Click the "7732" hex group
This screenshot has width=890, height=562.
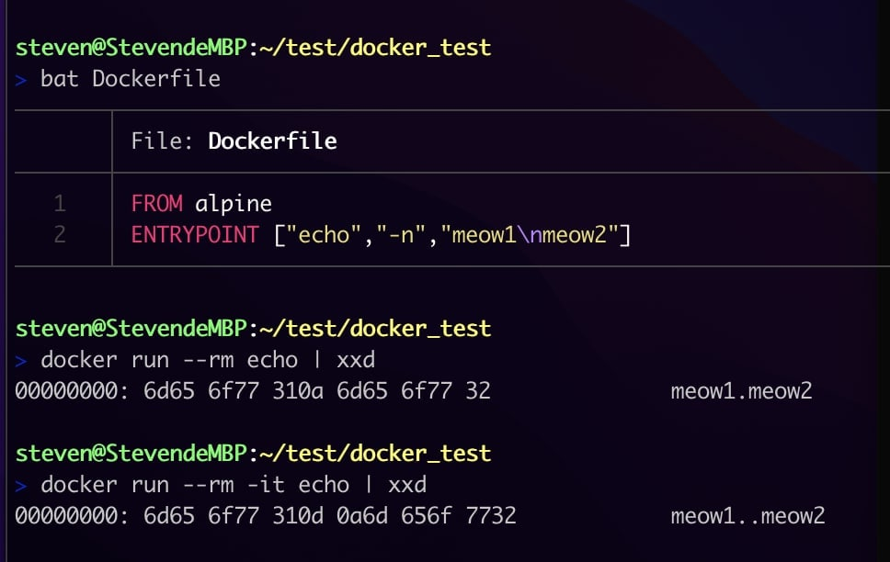[490, 516]
